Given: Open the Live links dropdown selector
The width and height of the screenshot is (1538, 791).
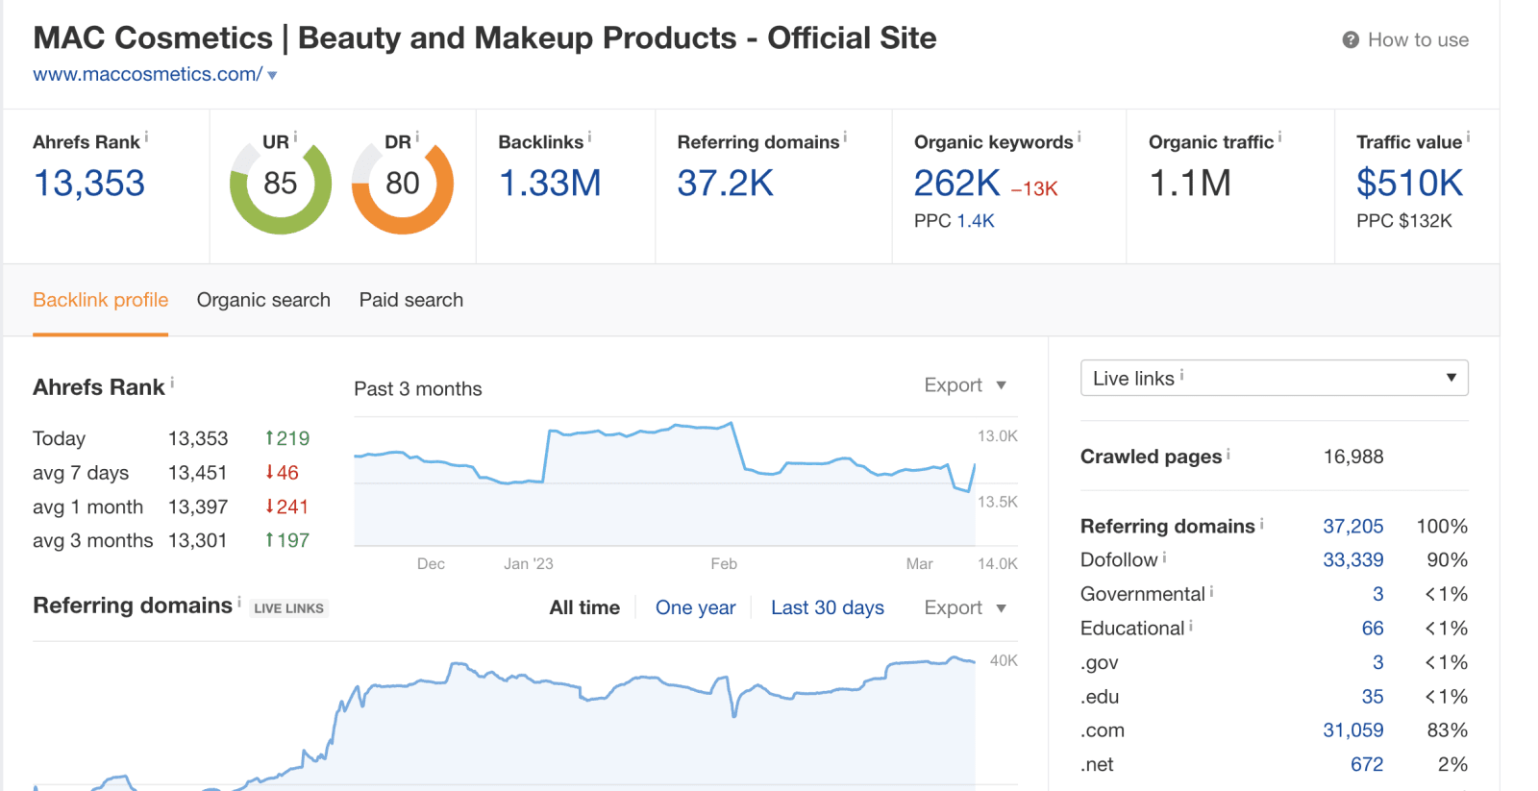Looking at the screenshot, I should (1275, 378).
